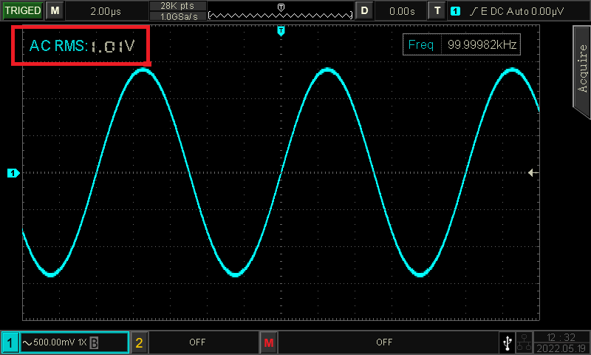Click the trigger position marker atop grid

click(x=281, y=30)
